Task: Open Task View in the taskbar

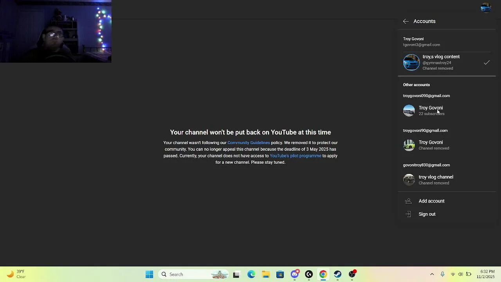Action: click(236, 275)
